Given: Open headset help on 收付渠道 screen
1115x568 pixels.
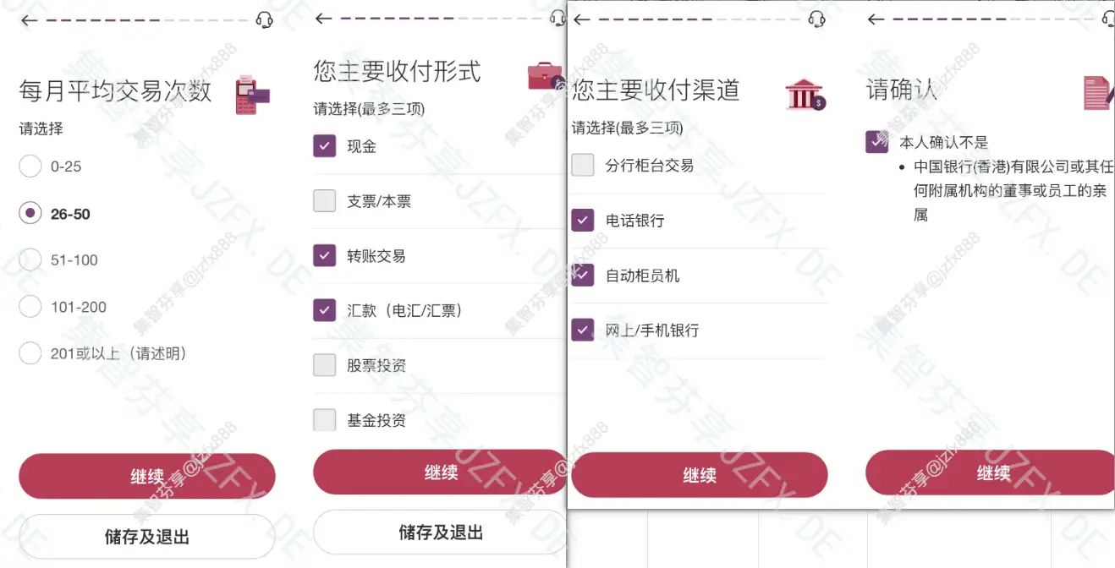Looking at the screenshot, I should pyautogui.click(x=816, y=19).
